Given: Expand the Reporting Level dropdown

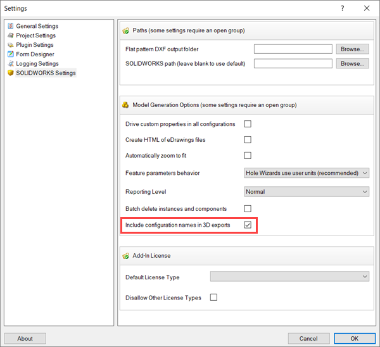Looking at the screenshot, I should [307, 191].
